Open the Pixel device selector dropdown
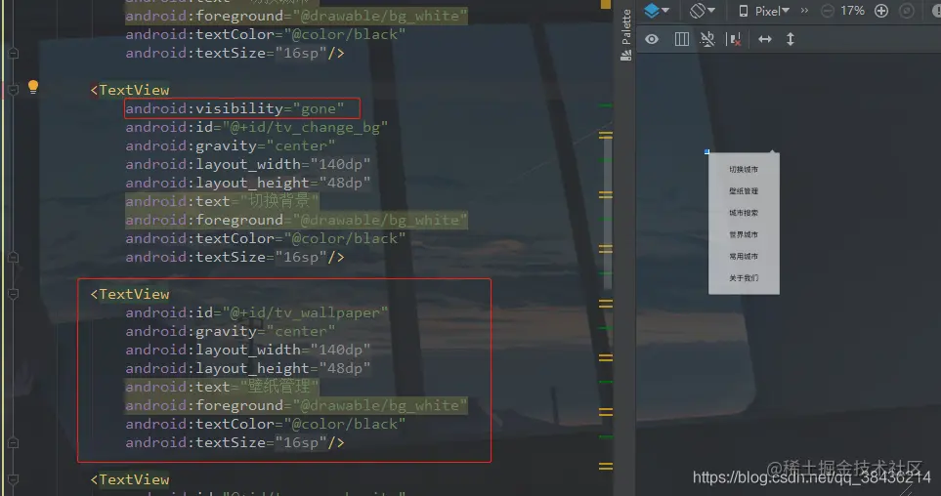941x496 pixels. coord(764,11)
